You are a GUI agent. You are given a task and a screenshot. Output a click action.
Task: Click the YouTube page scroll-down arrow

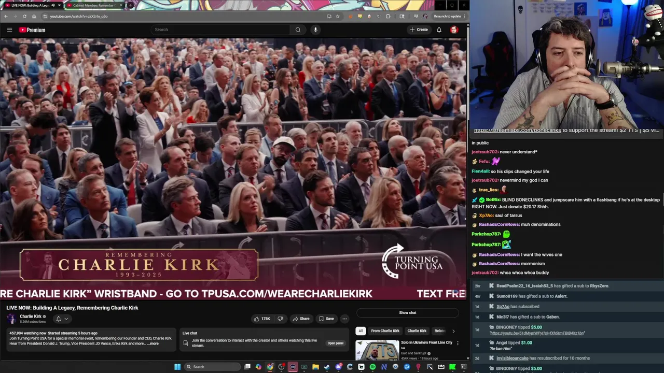tap(467, 358)
